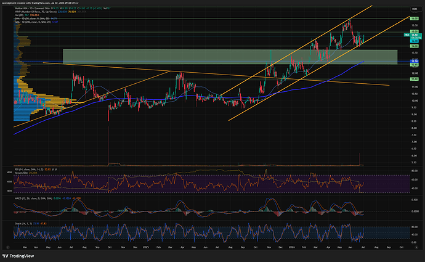Select the SMA 50 legend entry

pos(36,18)
